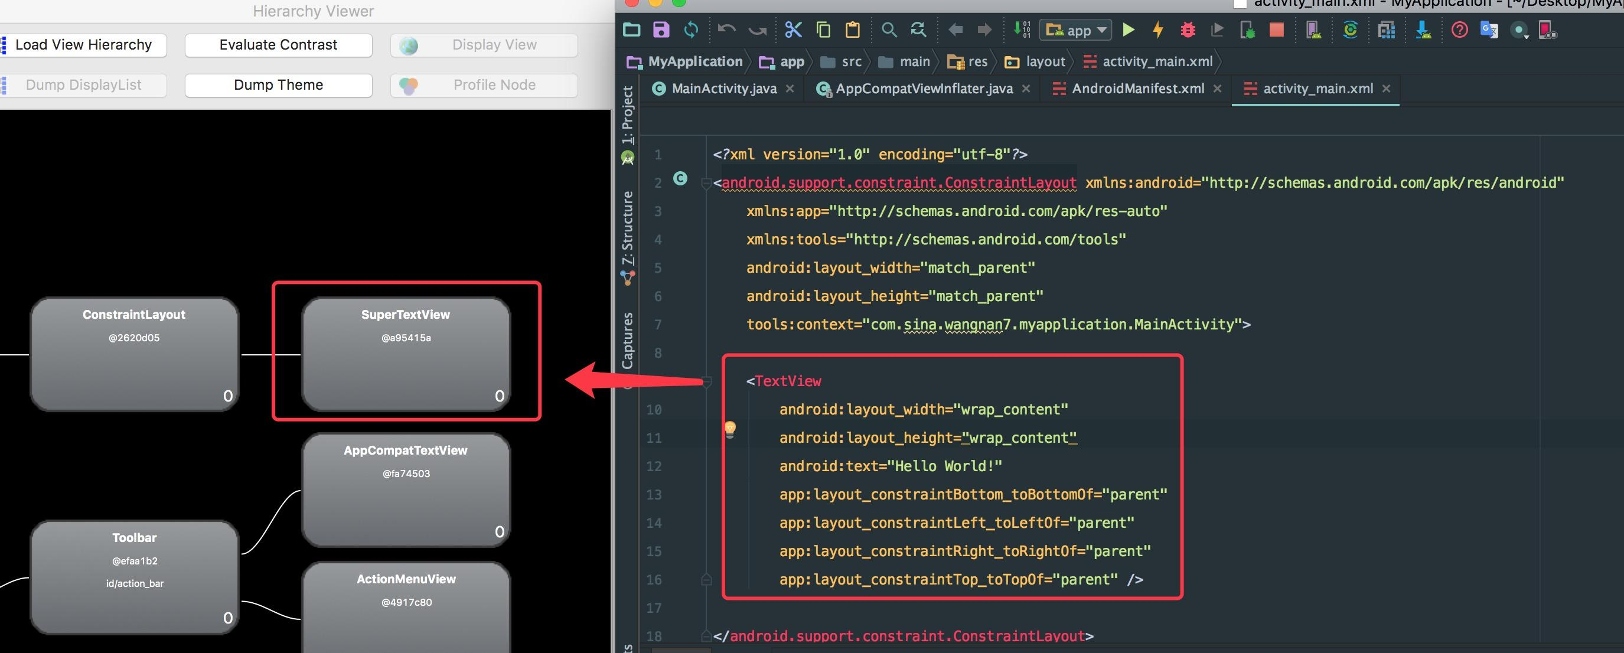Click the red Debug bug icon

1188,30
